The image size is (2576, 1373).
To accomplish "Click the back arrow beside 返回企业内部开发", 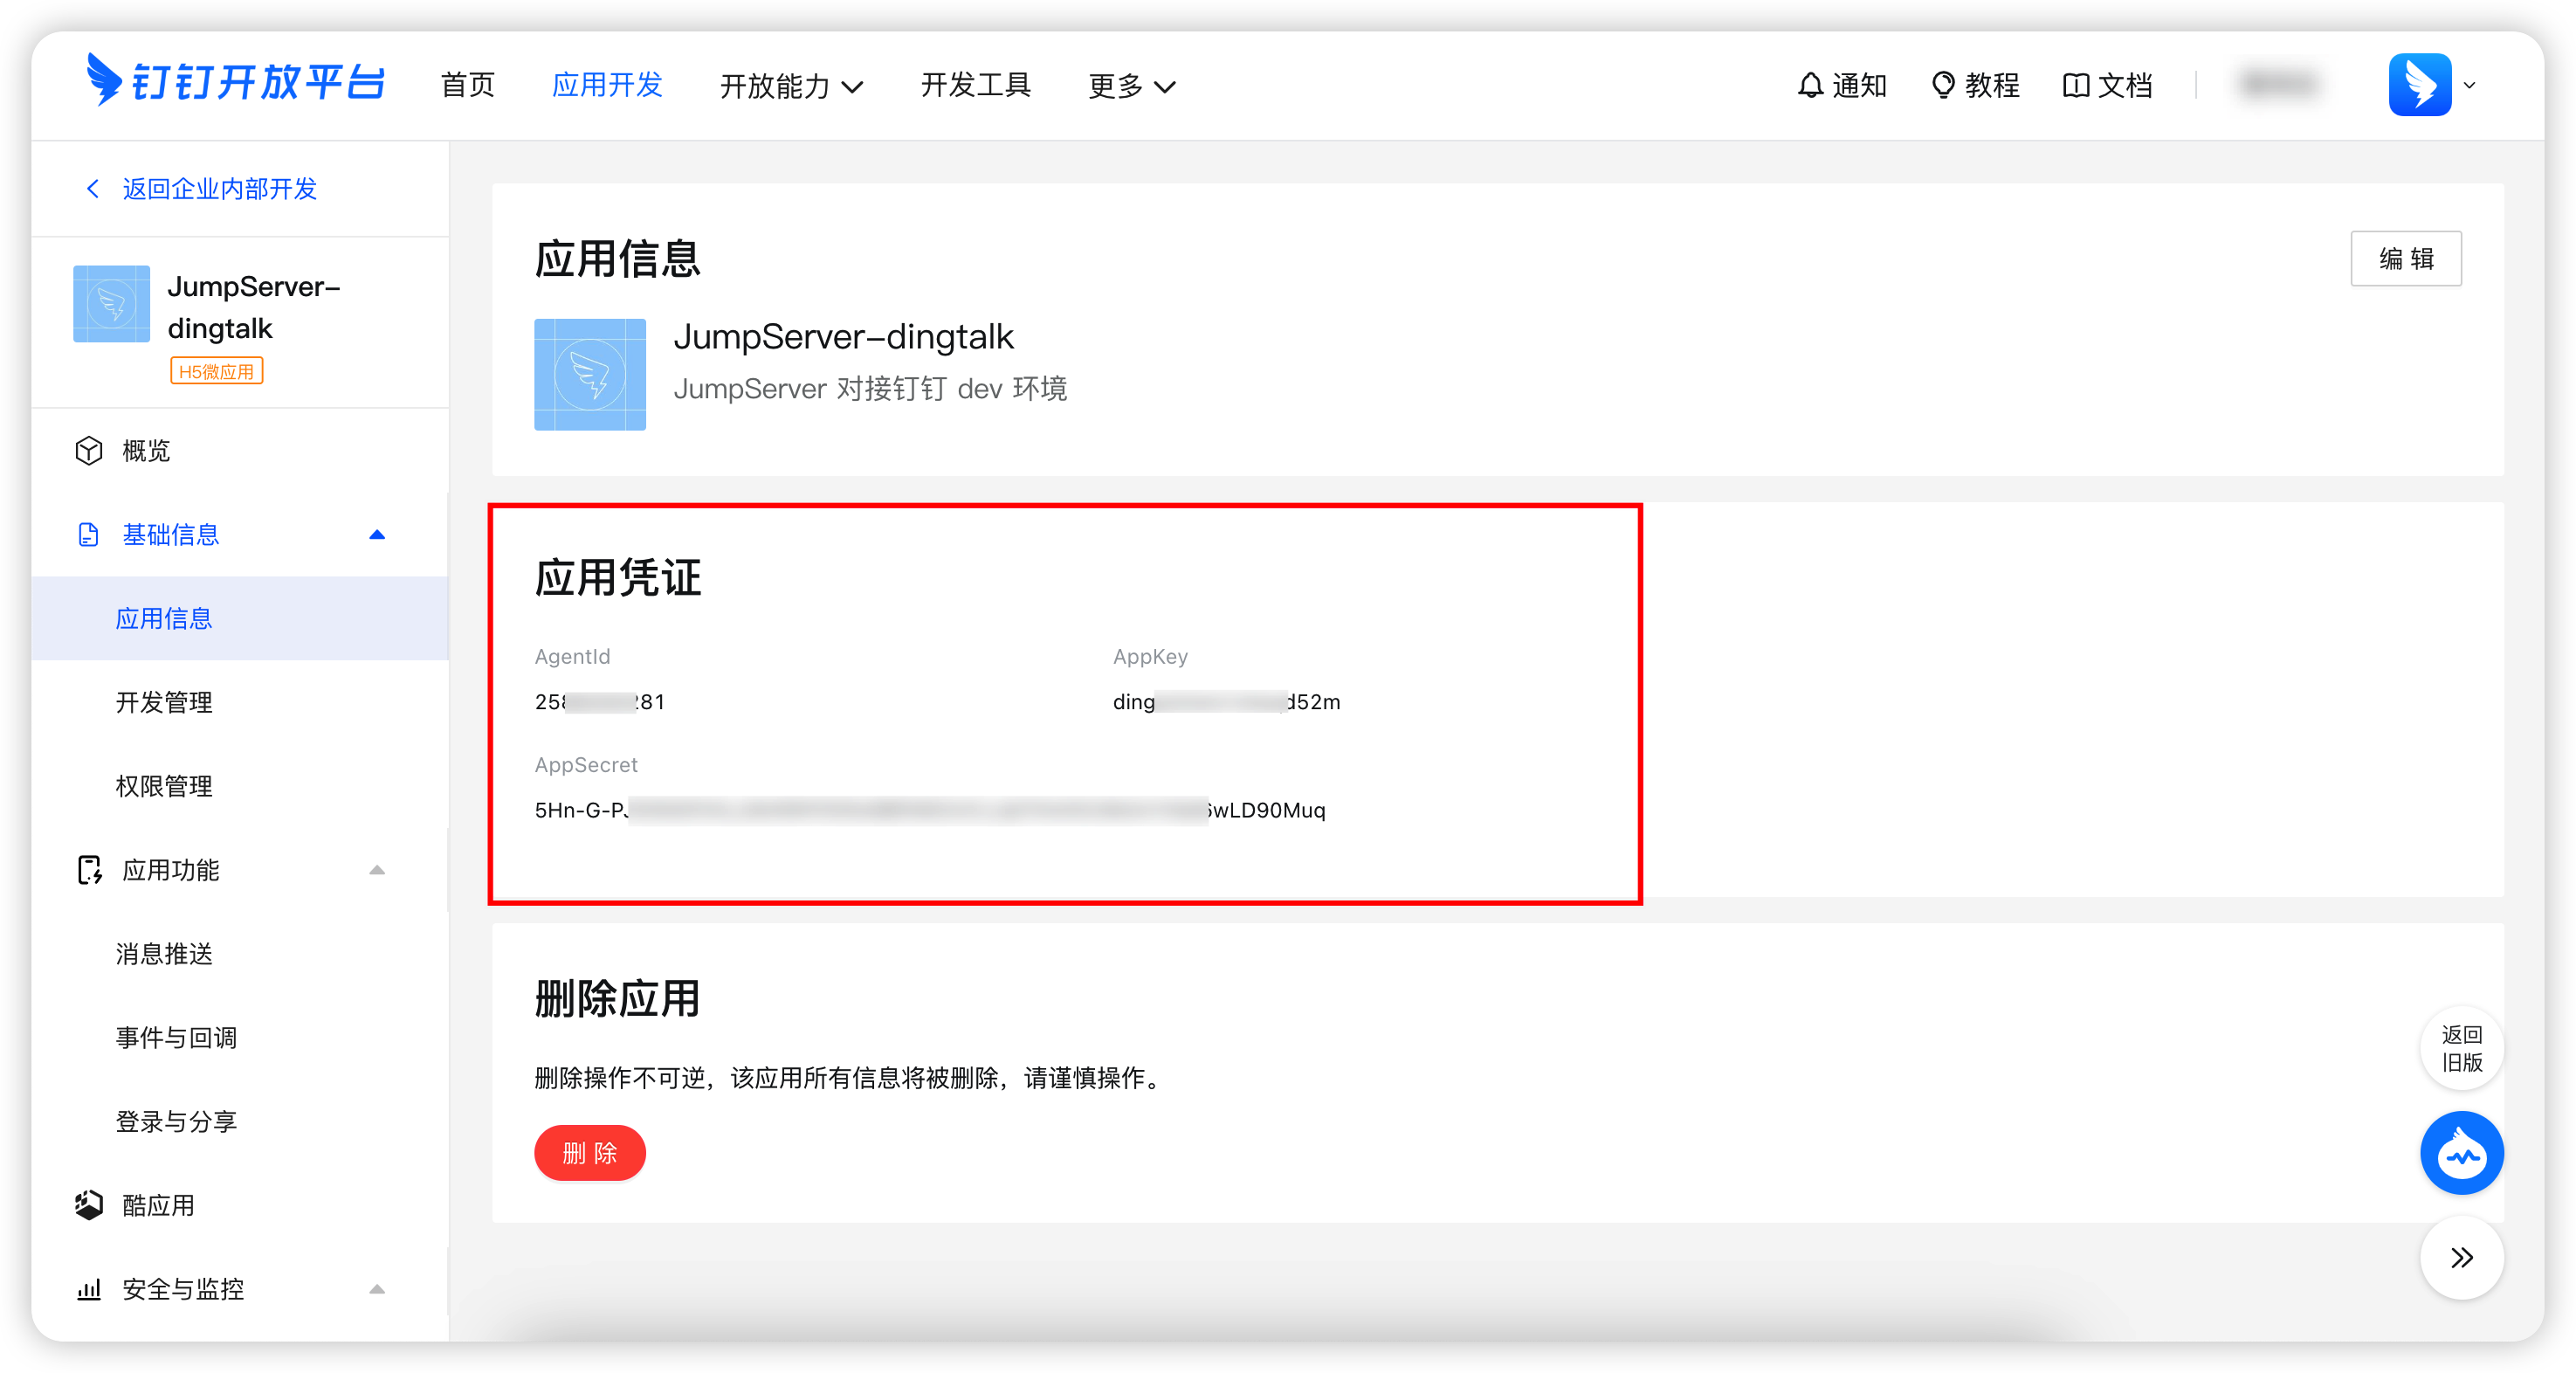I will click(93, 189).
